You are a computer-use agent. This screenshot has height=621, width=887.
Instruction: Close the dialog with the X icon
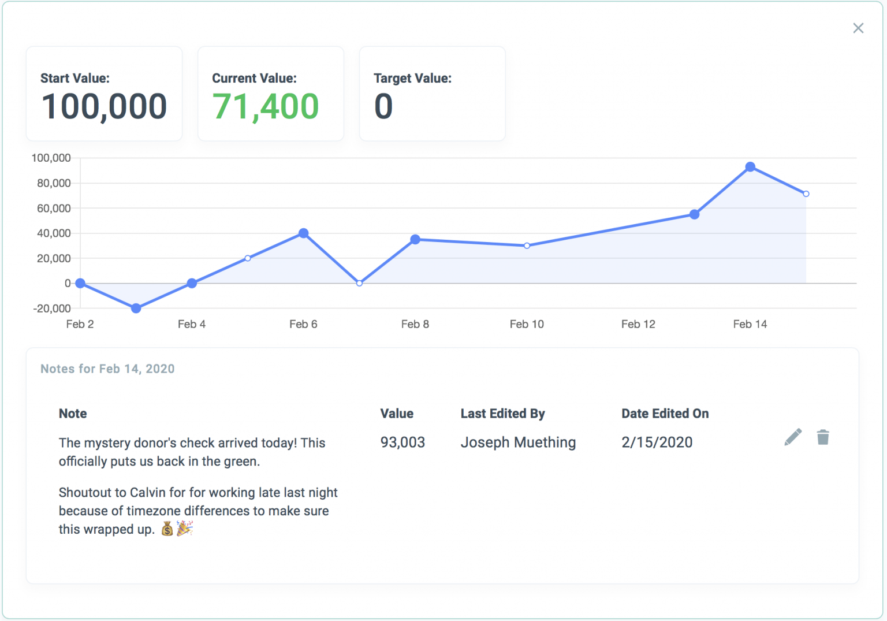point(858,28)
